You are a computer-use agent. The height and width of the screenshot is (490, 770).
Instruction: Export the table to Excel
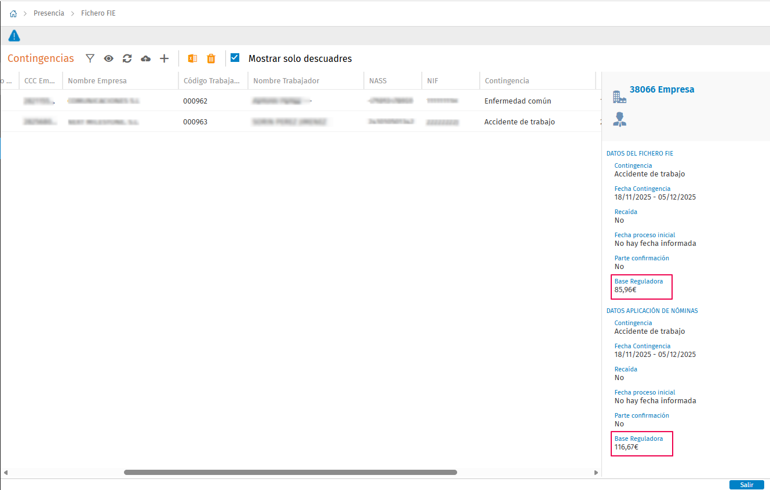[193, 58]
